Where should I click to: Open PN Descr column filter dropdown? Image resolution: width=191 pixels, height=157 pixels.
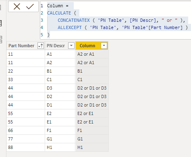coord(71,46)
